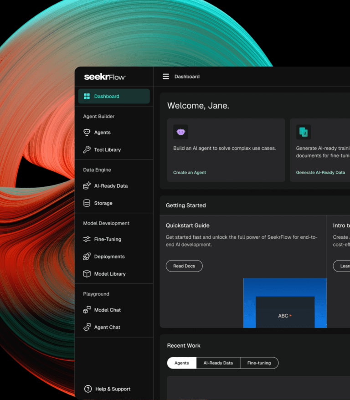Click the Agent Builder section heading
Viewport: 350px width, 400px height.
point(99,116)
